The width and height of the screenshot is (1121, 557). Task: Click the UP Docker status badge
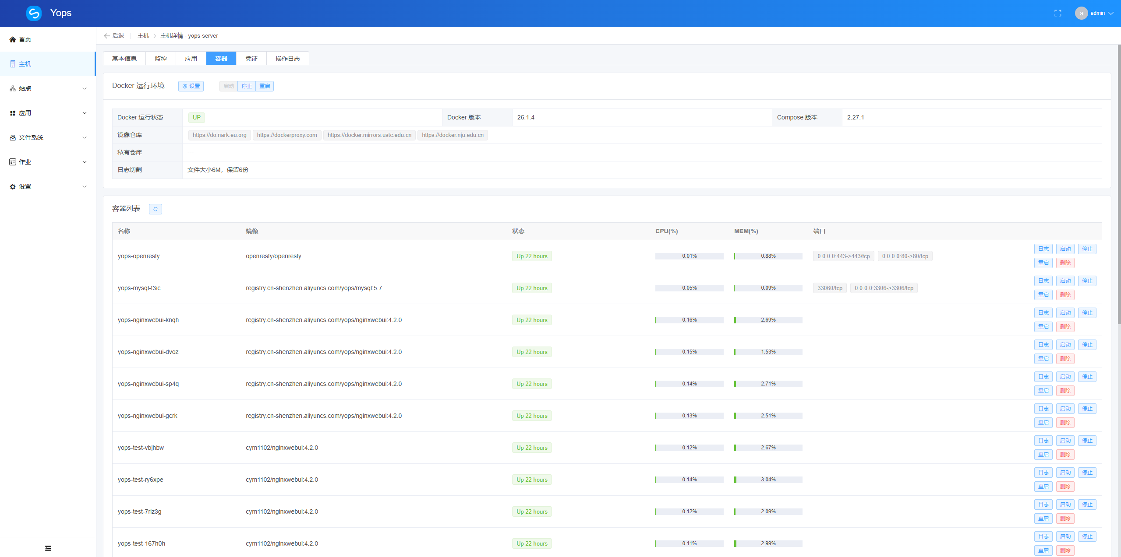[x=197, y=117]
